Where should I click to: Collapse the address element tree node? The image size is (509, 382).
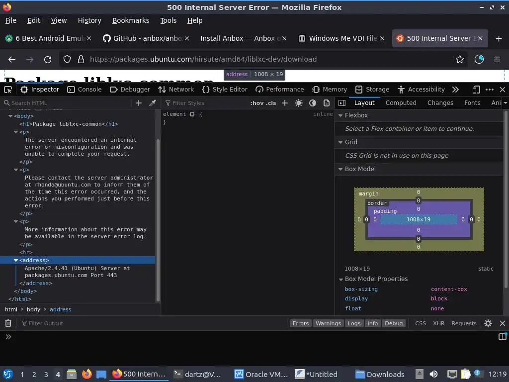pos(15,260)
